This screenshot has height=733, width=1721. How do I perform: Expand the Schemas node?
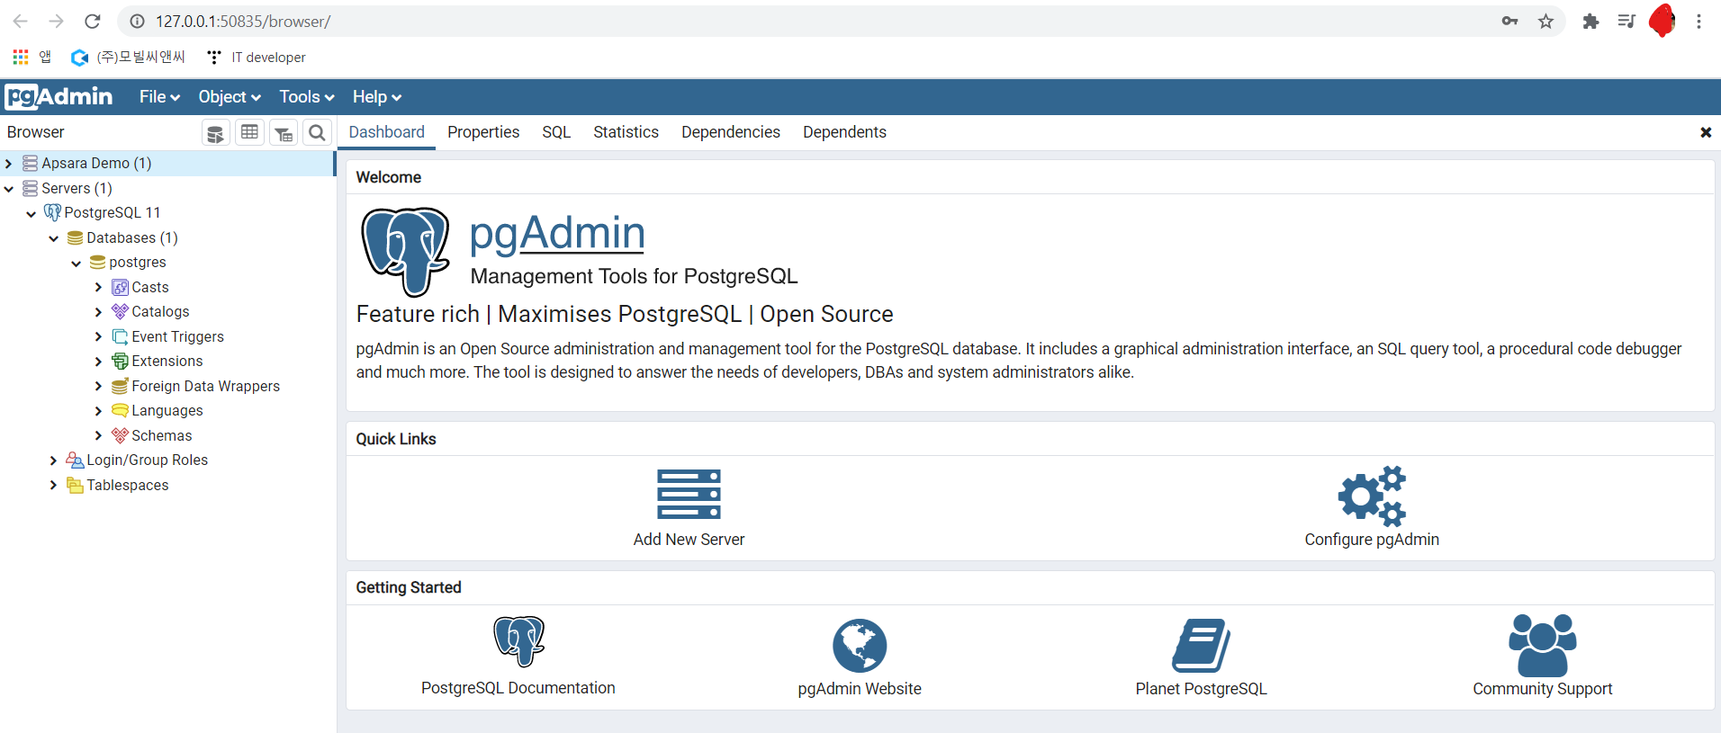click(98, 435)
